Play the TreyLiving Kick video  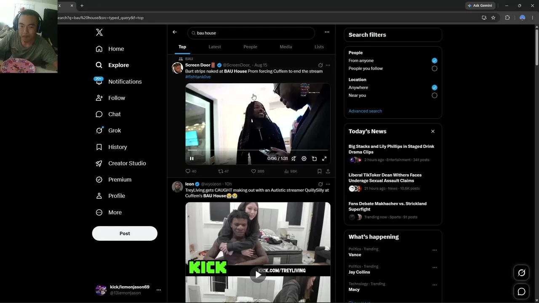(x=258, y=275)
